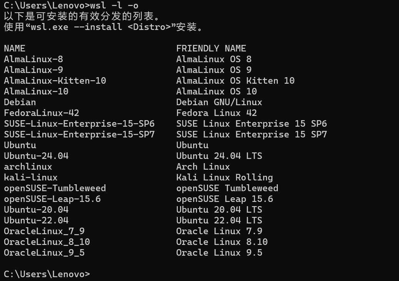This screenshot has height=281, width=399.
Task: Click the FedoraLinux-42 entry
Action: (42, 113)
